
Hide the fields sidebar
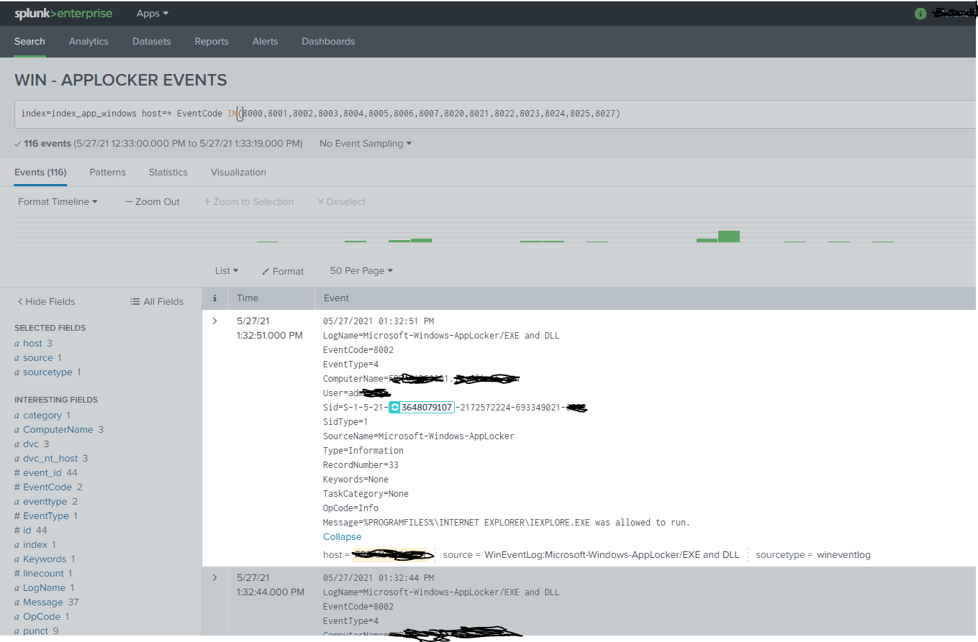(x=46, y=301)
